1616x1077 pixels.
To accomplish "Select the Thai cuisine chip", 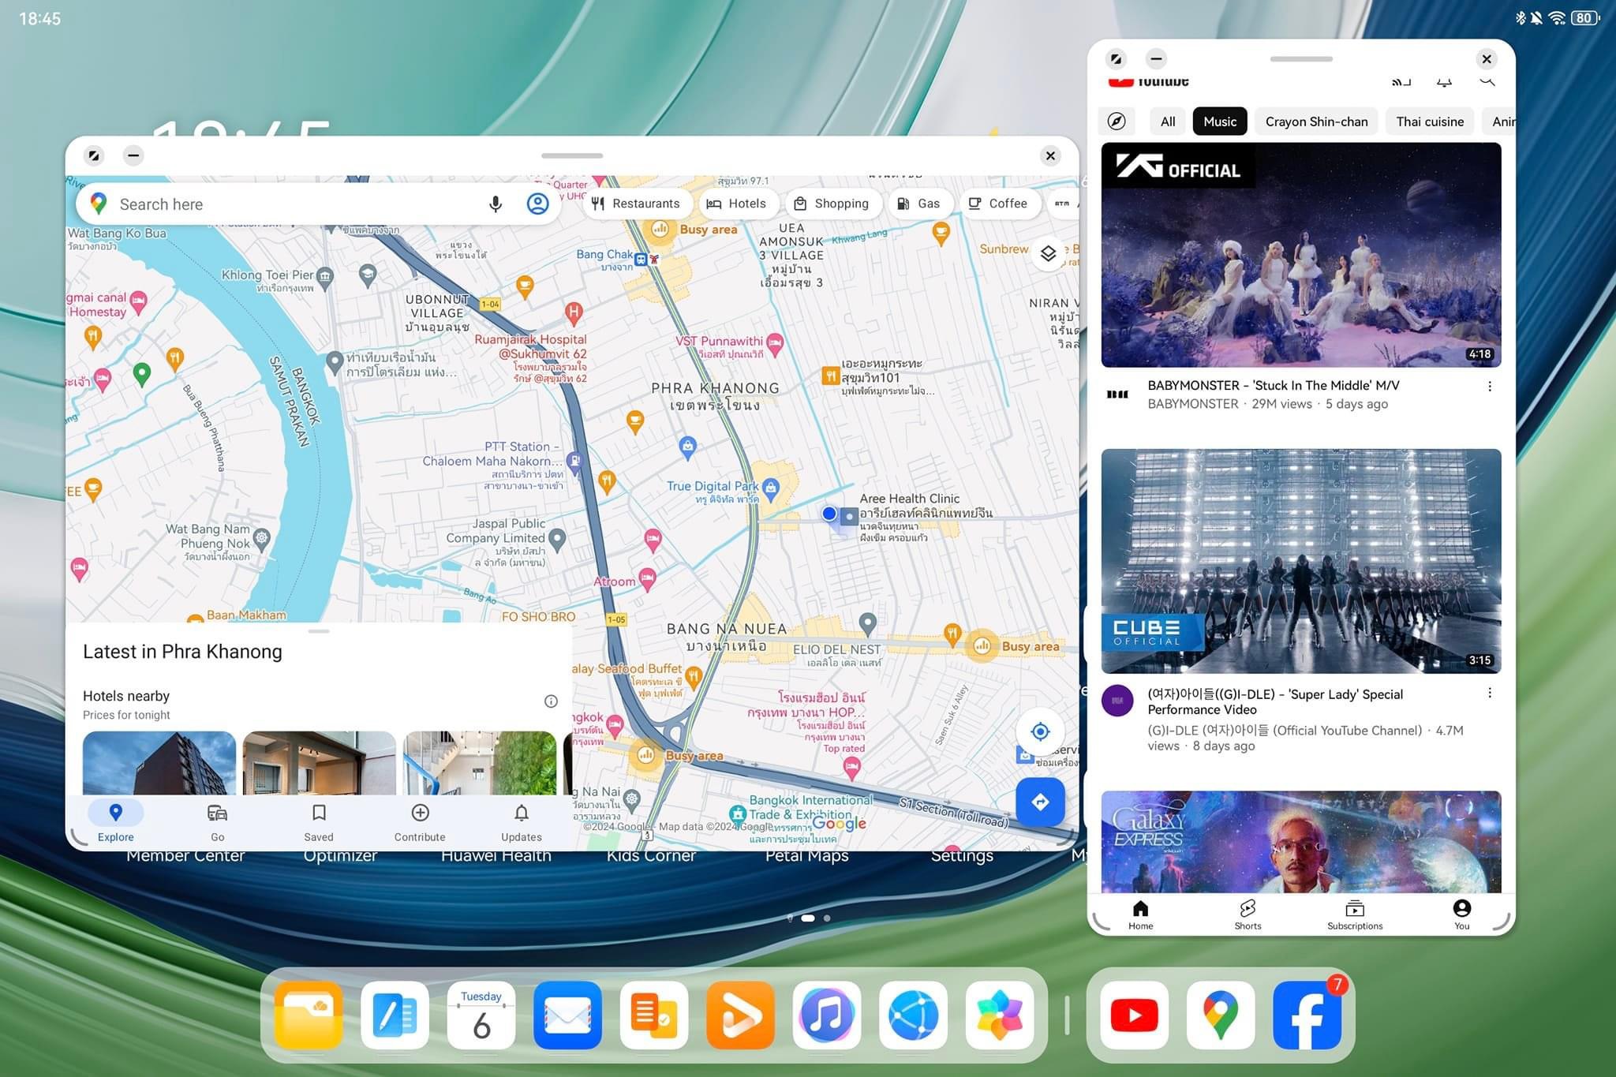I will point(1429,122).
